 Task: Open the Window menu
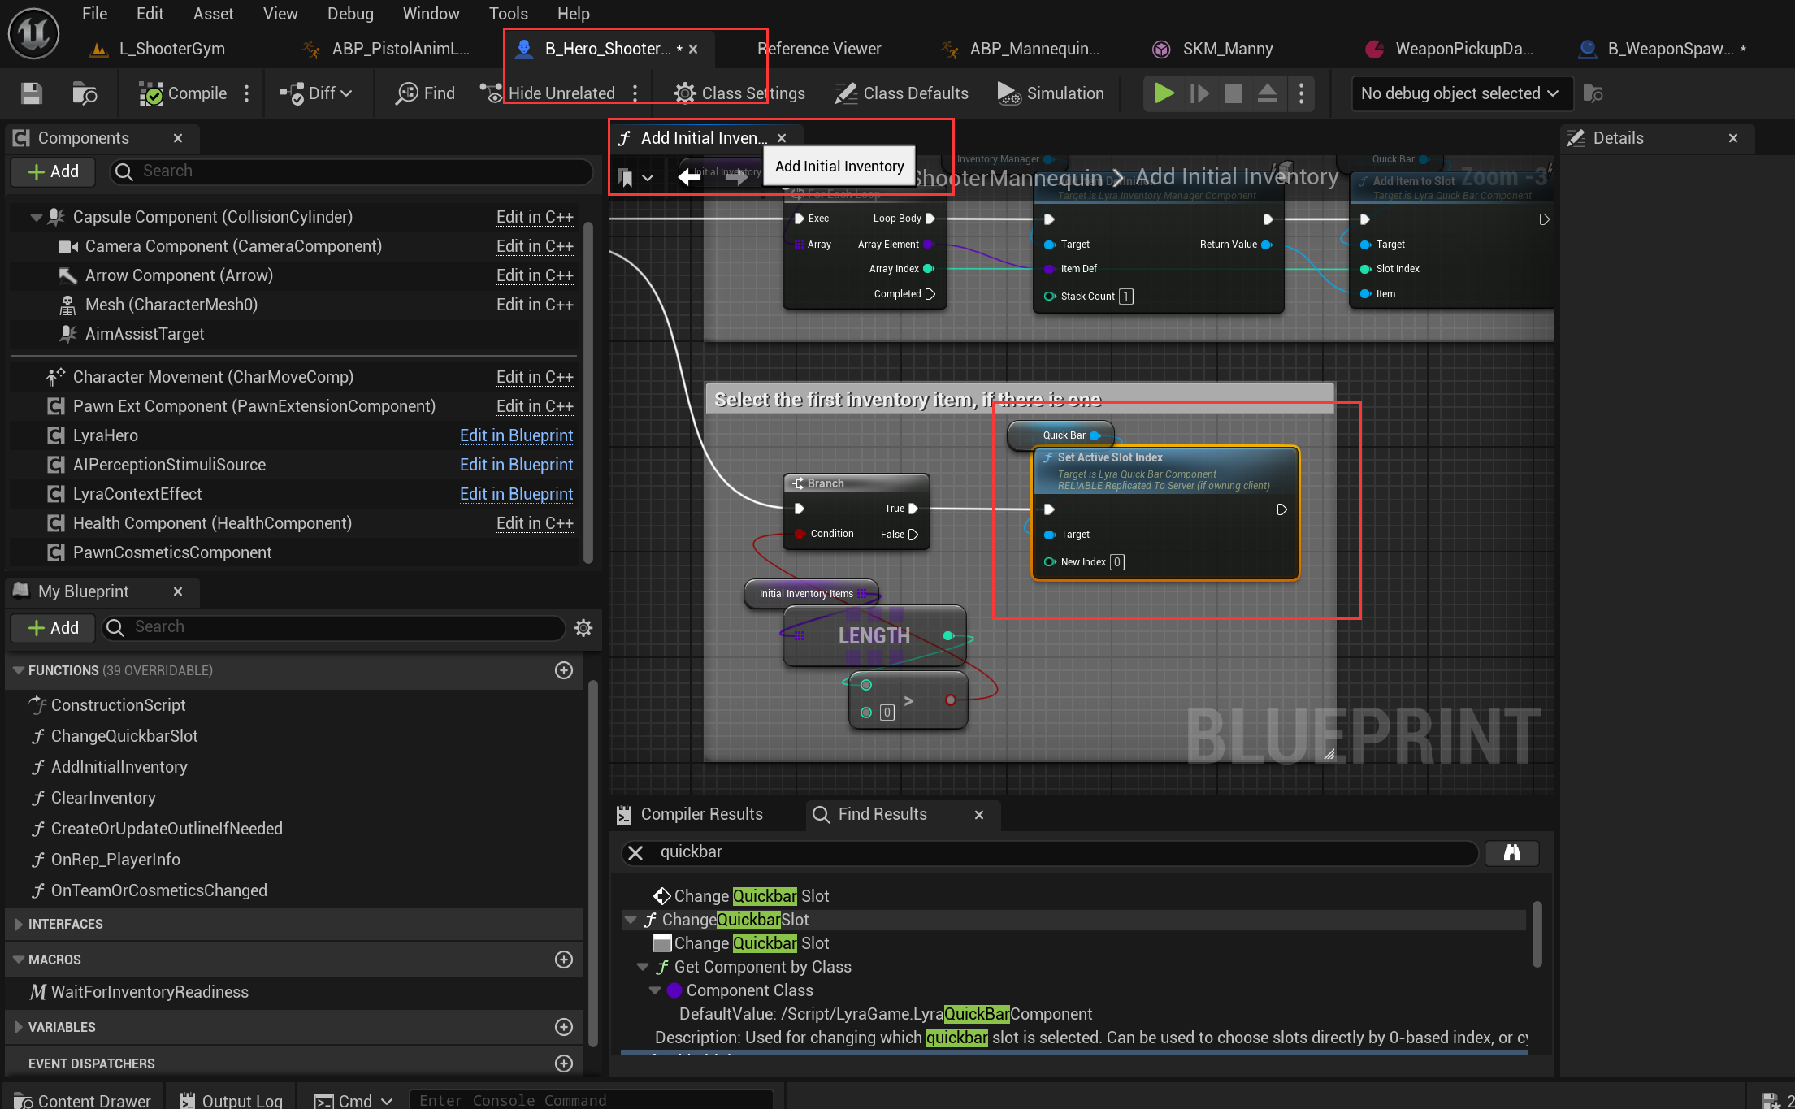(431, 14)
